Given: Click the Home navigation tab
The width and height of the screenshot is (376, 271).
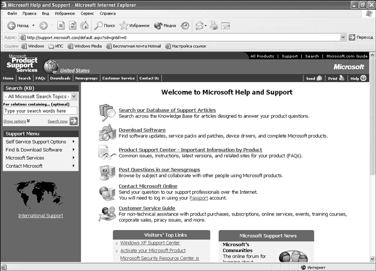Looking at the screenshot, I should coord(8,78).
